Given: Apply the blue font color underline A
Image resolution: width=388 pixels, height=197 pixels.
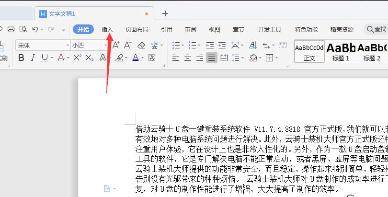Looking at the screenshot, I should click(135, 58).
